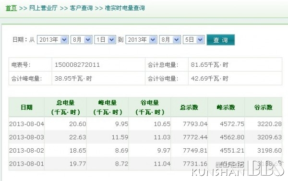Open the end year 2013年 dropdown
Image resolution: width=288 pixels, height=181 pixels.
point(141,39)
